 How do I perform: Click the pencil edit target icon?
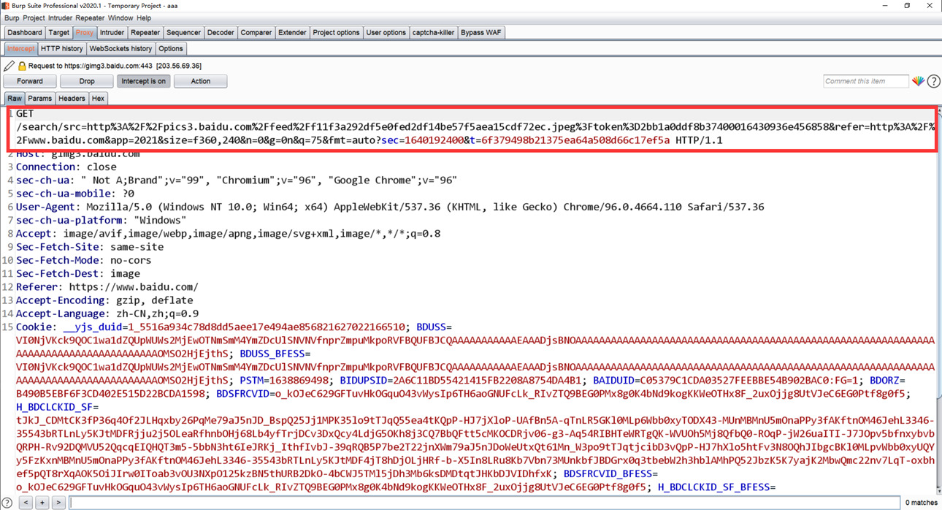tap(9, 66)
